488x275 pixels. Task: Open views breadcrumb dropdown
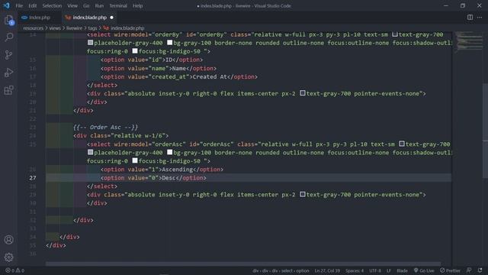[55, 28]
